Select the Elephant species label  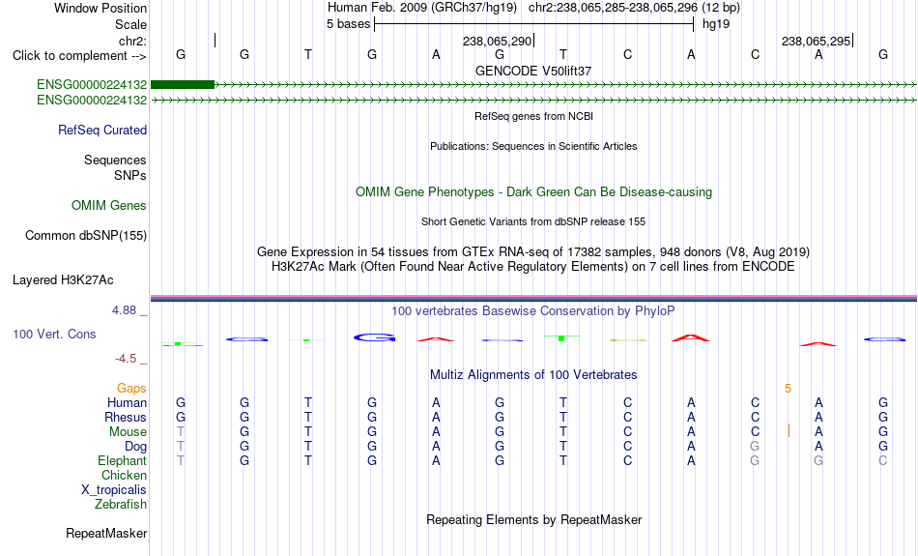pyautogui.click(x=122, y=460)
